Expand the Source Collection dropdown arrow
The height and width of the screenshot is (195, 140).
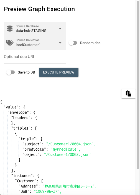pos(60,43)
